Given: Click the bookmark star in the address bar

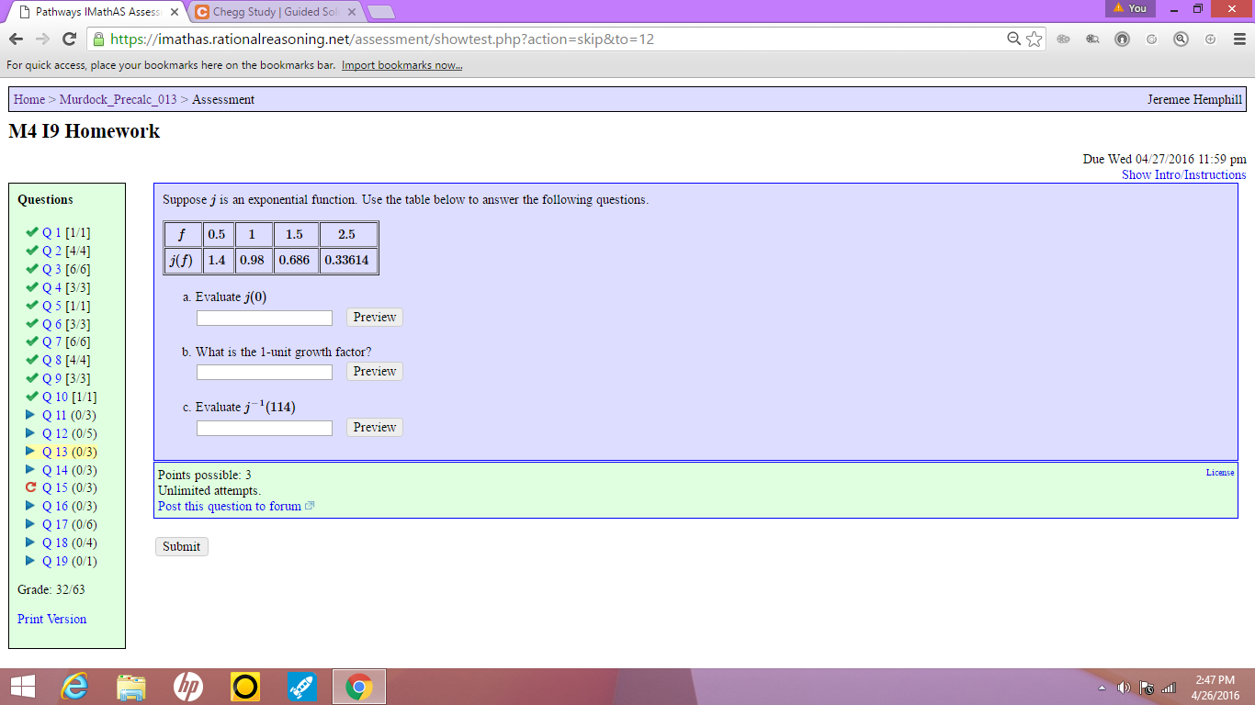Looking at the screenshot, I should coord(1035,39).
